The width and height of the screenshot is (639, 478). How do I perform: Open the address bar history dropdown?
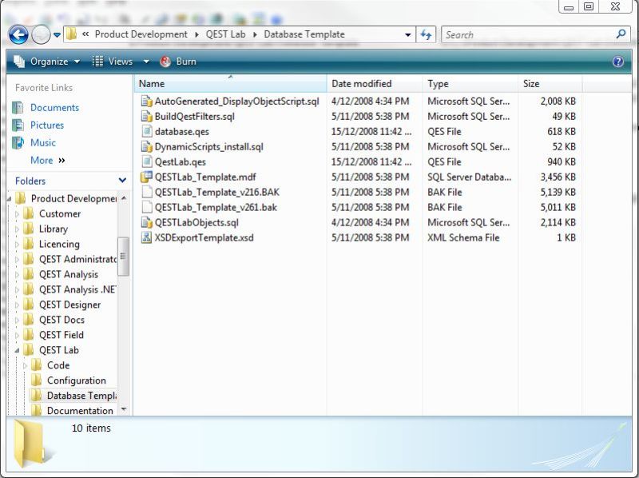pos(408,34)
